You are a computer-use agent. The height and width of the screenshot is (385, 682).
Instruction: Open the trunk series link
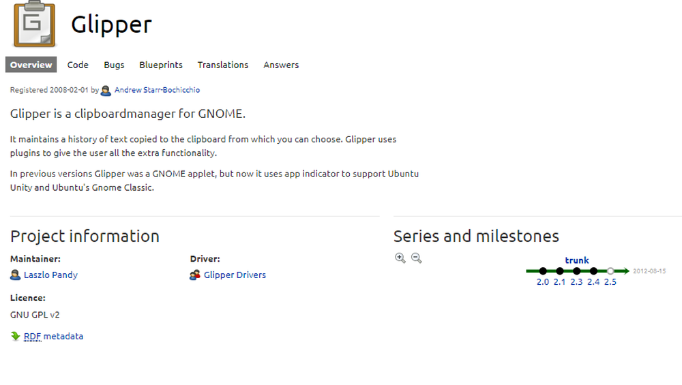click(577, 260)
